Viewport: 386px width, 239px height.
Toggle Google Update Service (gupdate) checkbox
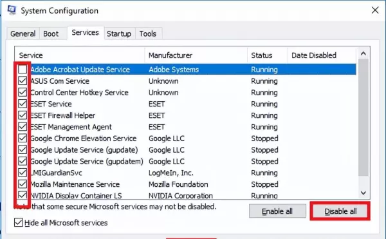(x=23, y=149)
